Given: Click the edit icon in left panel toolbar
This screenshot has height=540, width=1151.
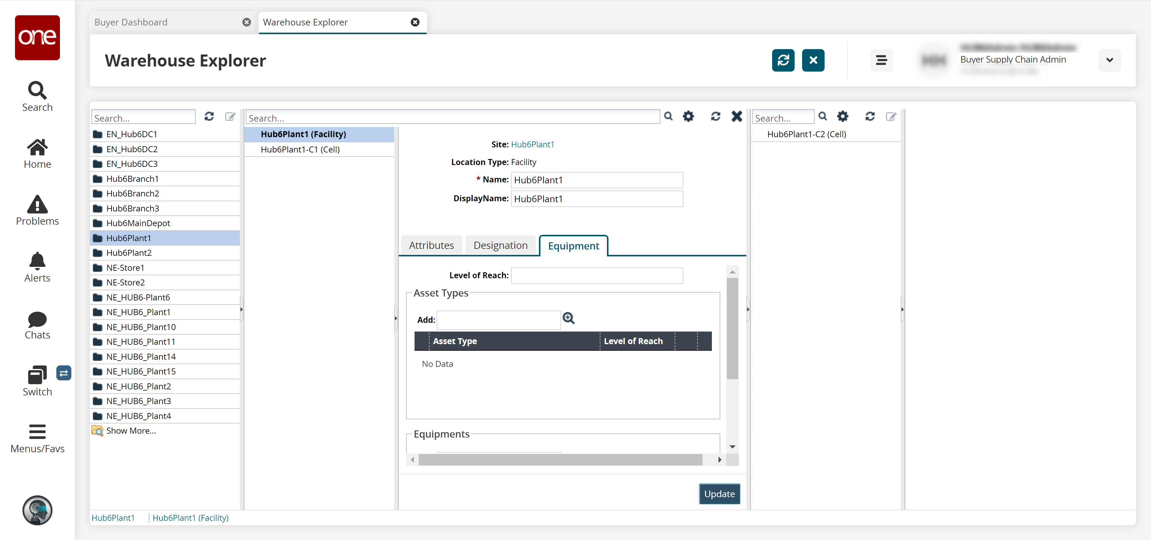Looking at the screenshot, I should pyautogui.click(x=230, y=117).
